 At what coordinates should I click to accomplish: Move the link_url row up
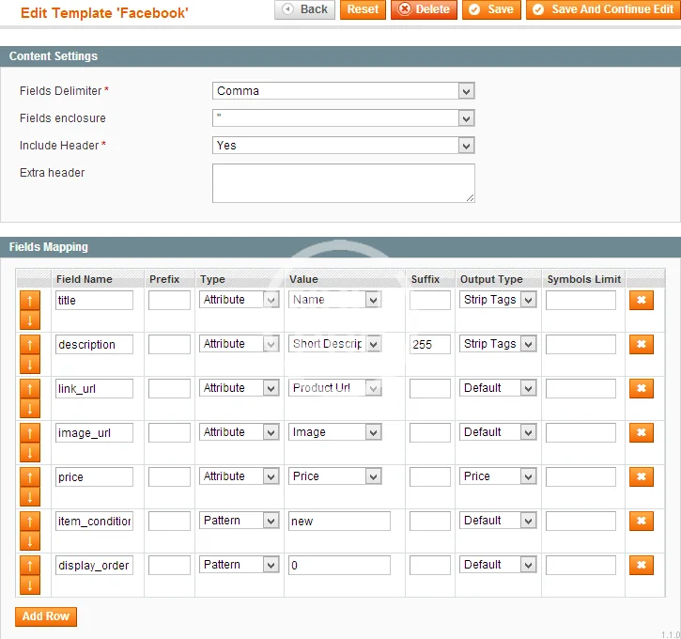[x=29, y=388]
